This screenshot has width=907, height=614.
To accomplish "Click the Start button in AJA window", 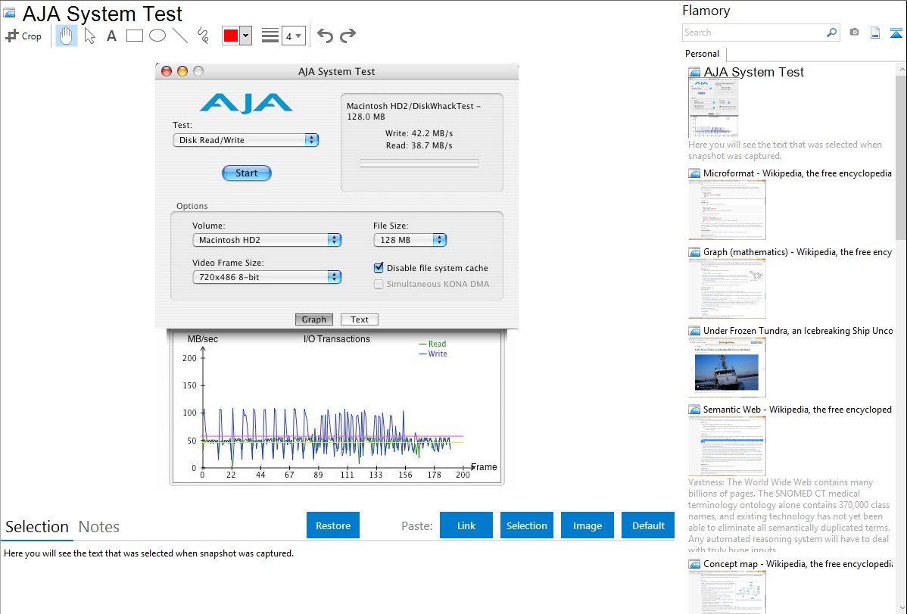I will pos(246,173).
